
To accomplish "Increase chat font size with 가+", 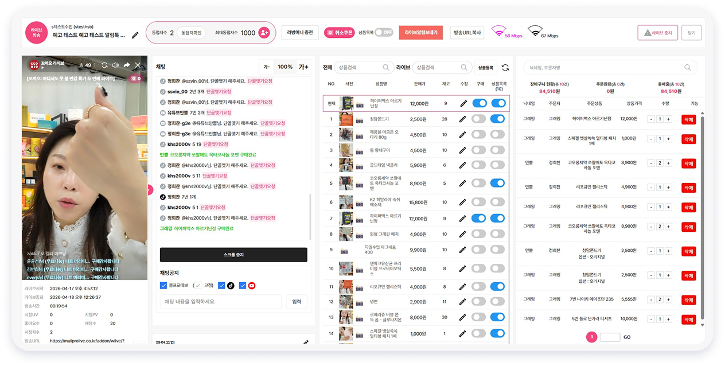I will 303,67.
